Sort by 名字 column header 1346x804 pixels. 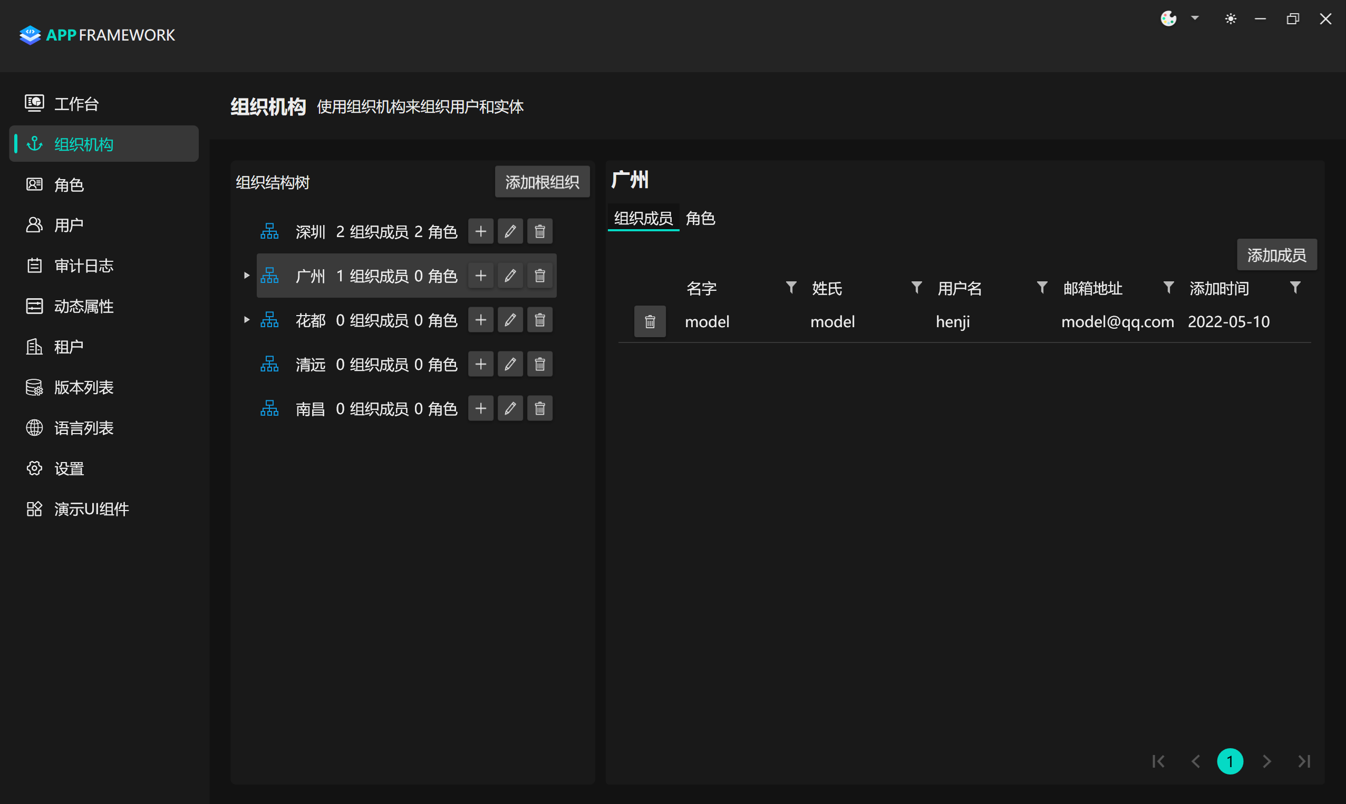[x=701, y=288]
